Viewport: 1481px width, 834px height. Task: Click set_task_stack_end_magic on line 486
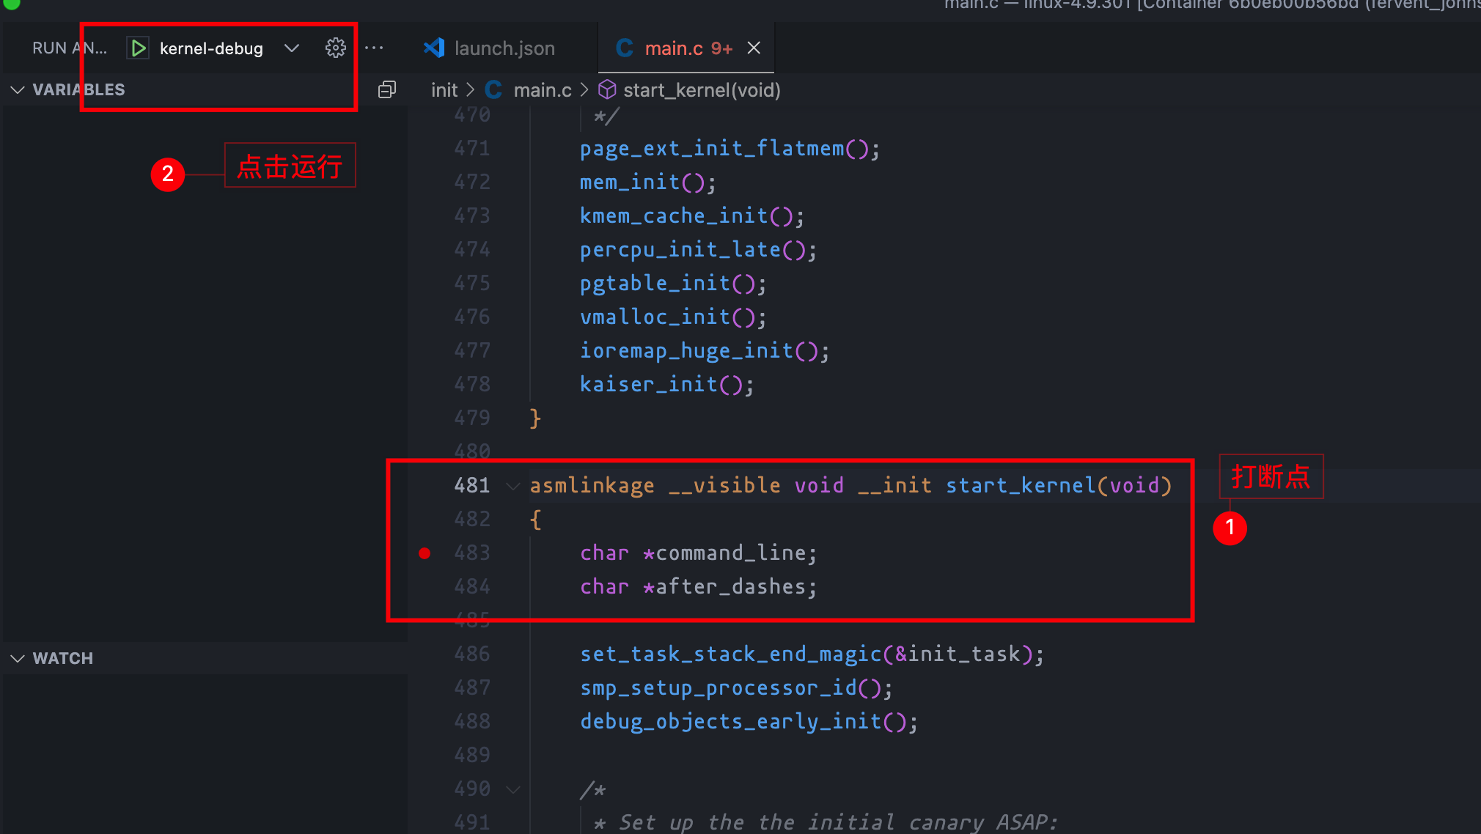(x=731, y=654)
